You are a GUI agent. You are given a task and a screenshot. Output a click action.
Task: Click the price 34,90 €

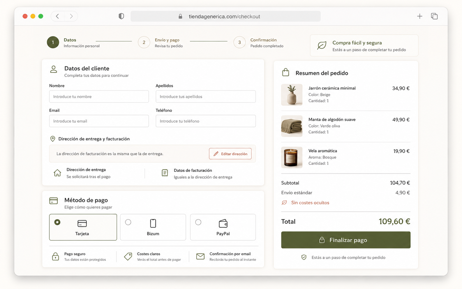(401, 88)
